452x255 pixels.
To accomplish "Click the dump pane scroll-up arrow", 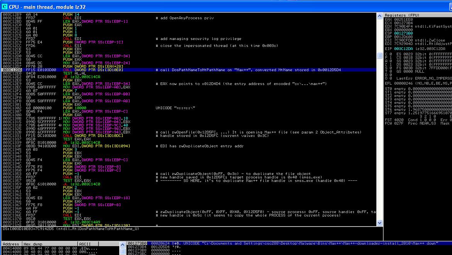I will point(122,245).
